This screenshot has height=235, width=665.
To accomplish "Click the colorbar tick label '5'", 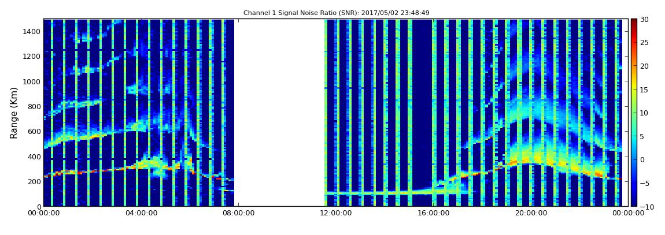I will 642,136.
